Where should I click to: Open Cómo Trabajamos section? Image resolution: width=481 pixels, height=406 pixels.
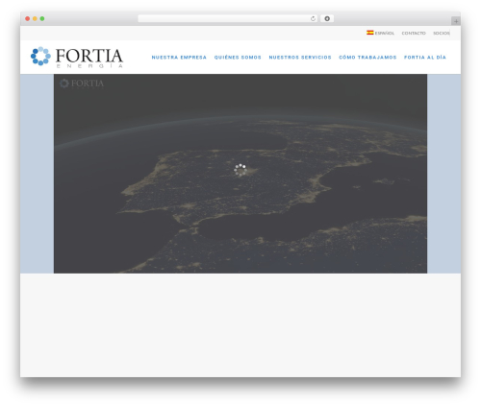(x=367, y=58)
